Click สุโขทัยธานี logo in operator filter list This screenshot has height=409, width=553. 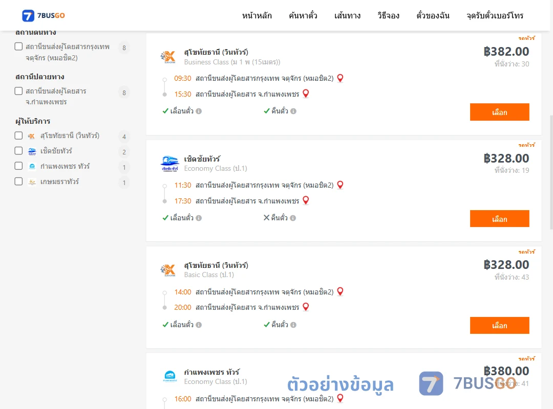pos(32,136)
